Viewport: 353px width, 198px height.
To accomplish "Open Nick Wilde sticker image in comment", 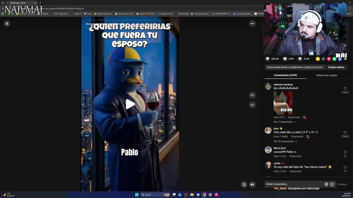I will pyautogui.click(x=283, y=103).
